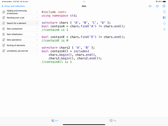Tap chevron beside Sets initialization

pyautogui.click(x=37, y=34)
